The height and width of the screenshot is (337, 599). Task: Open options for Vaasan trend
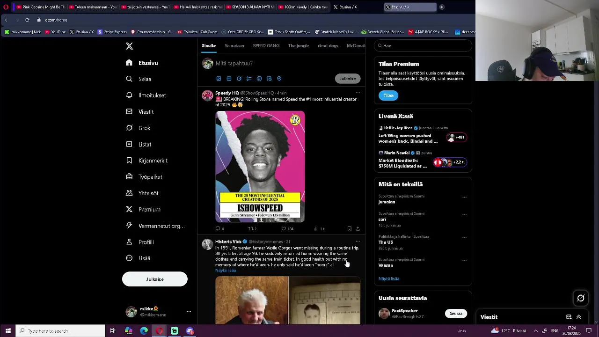click(464, 260)
